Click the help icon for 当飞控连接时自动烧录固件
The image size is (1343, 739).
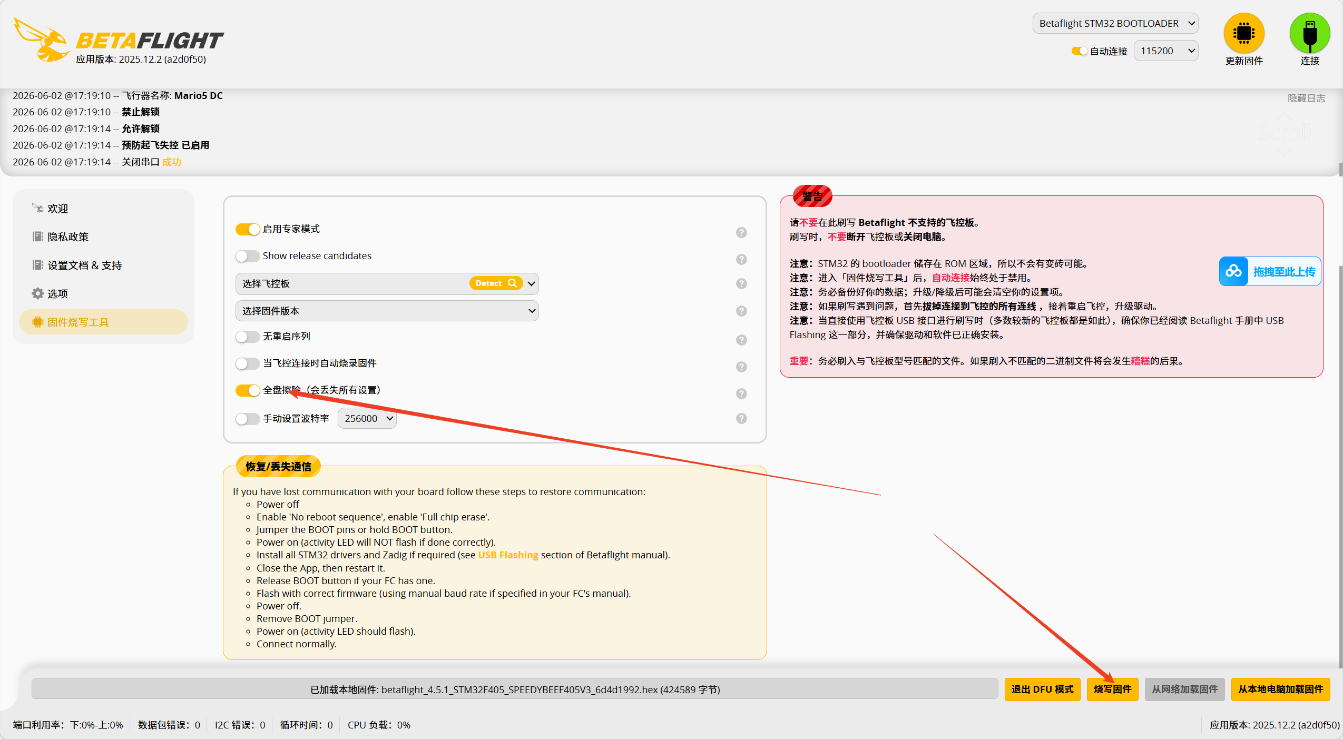741,367
